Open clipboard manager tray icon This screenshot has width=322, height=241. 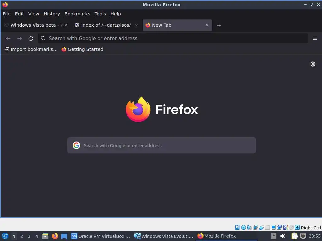pos(294,236)
